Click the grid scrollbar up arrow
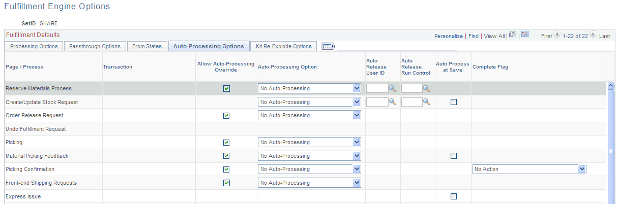 pos(611,86)
